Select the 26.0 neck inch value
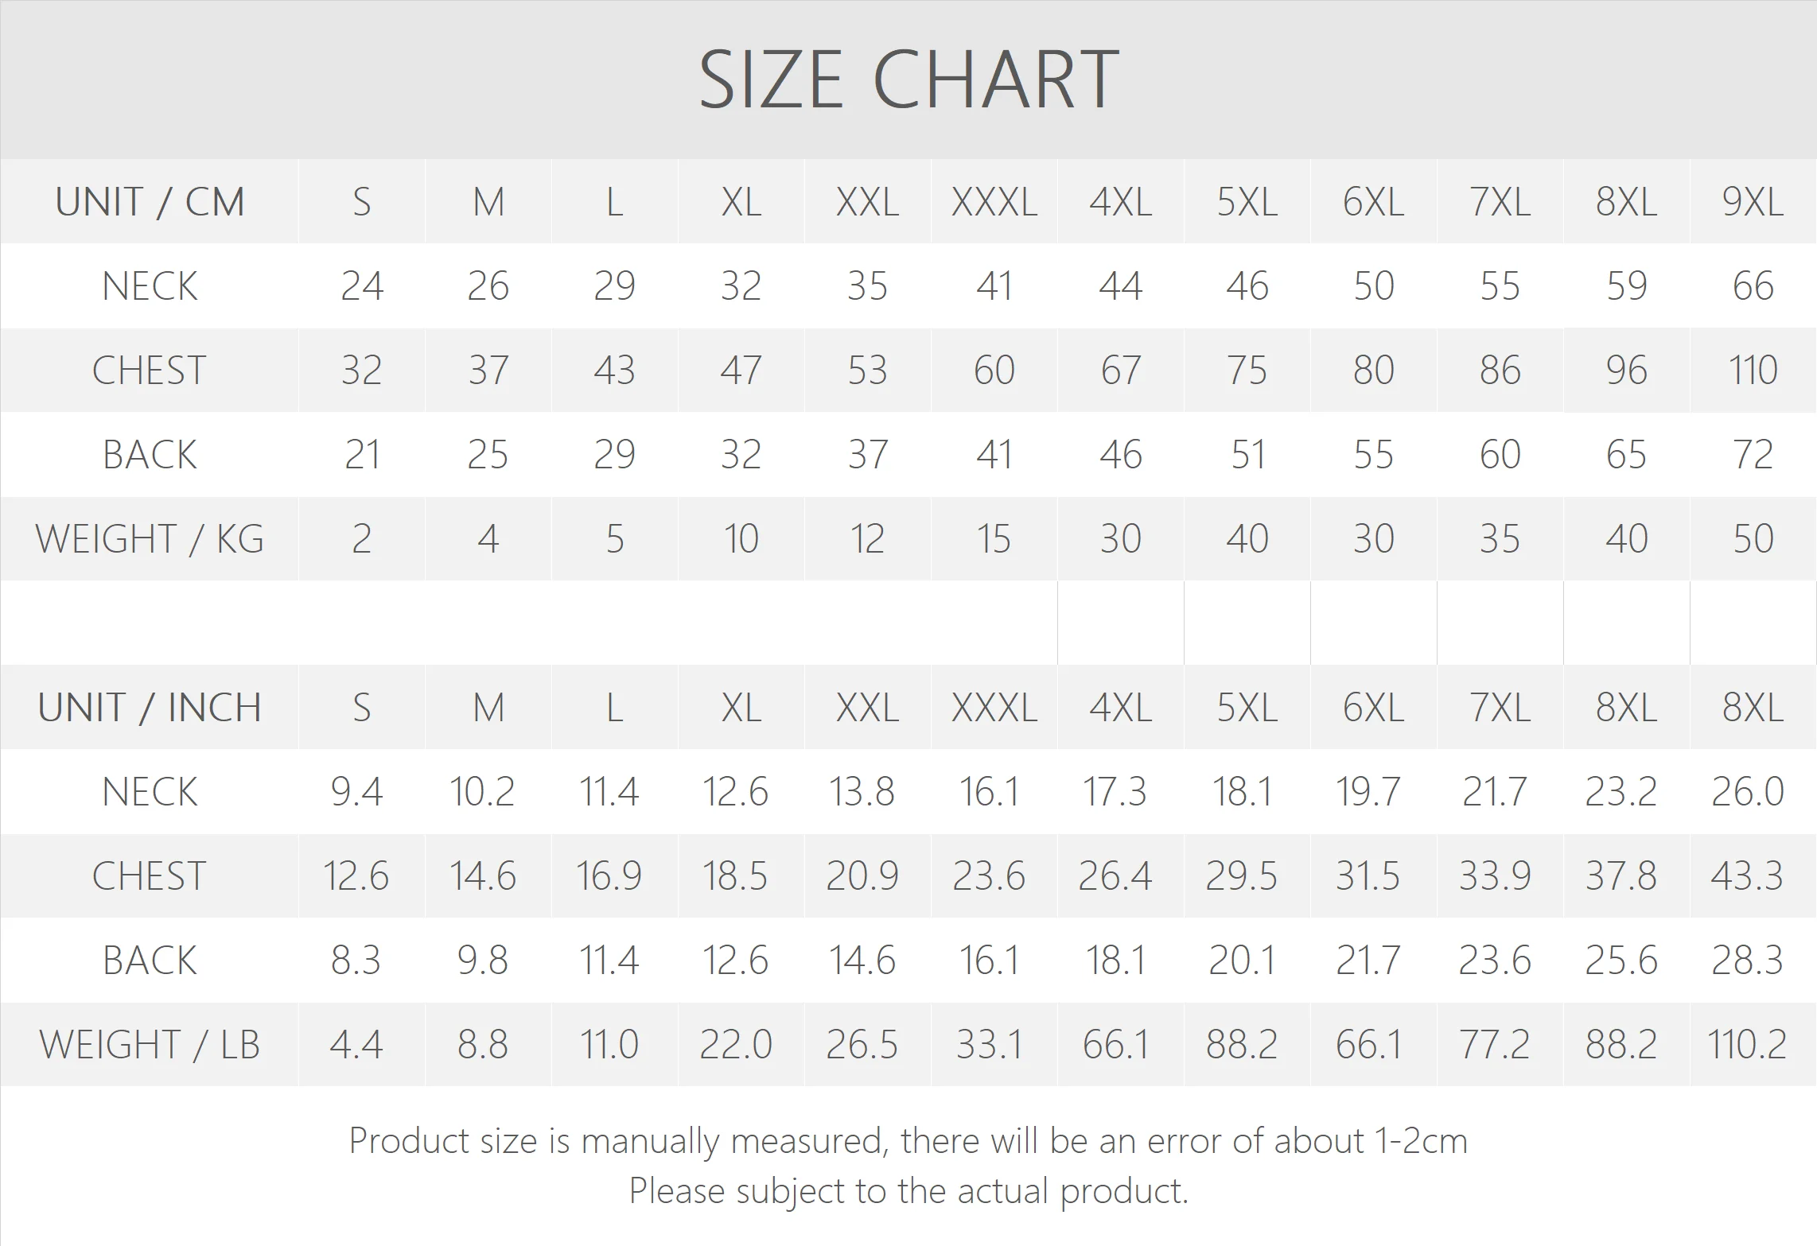The height and width of the screenshot is (1246, 1817). coord(1747,792)
